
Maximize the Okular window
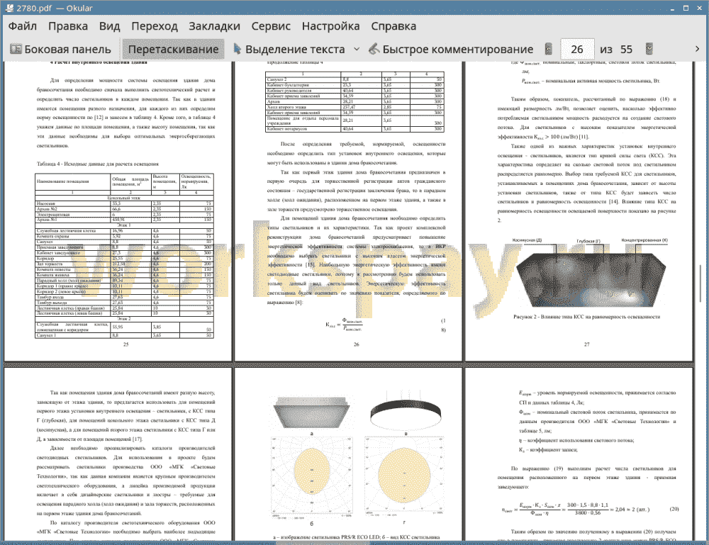pyautogui.click(x=686, y=8)
